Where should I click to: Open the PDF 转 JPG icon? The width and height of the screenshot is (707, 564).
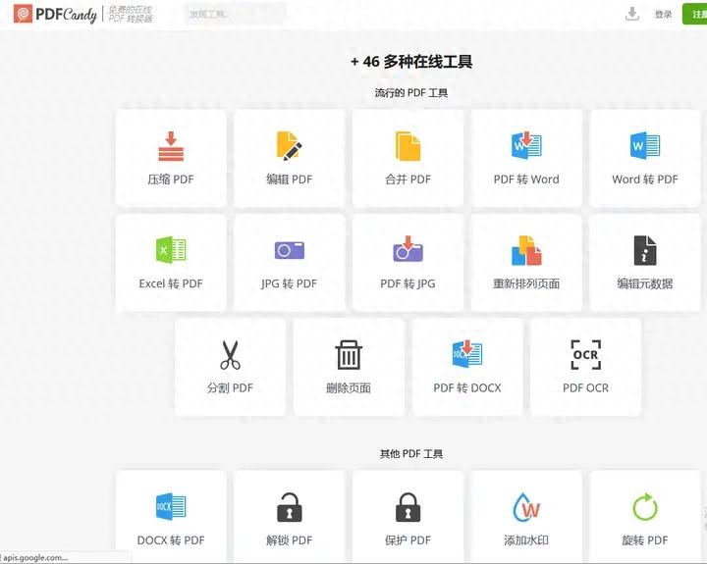408,249
